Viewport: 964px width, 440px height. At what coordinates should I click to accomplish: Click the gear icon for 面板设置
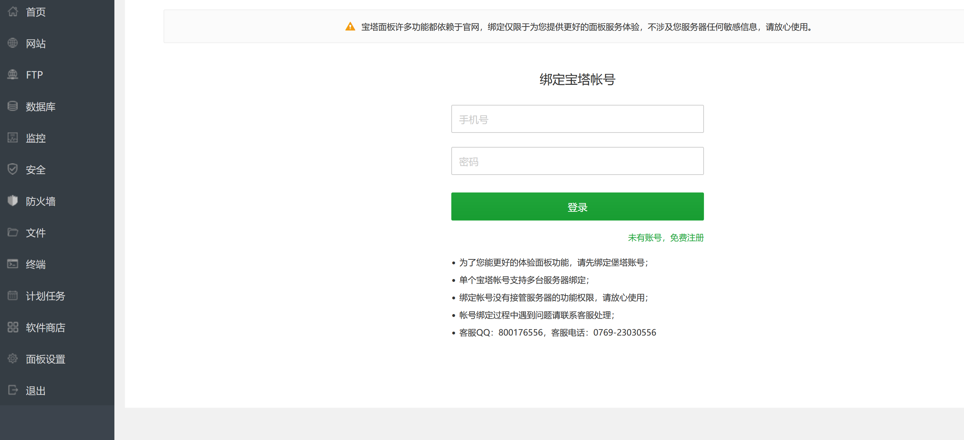13,359
